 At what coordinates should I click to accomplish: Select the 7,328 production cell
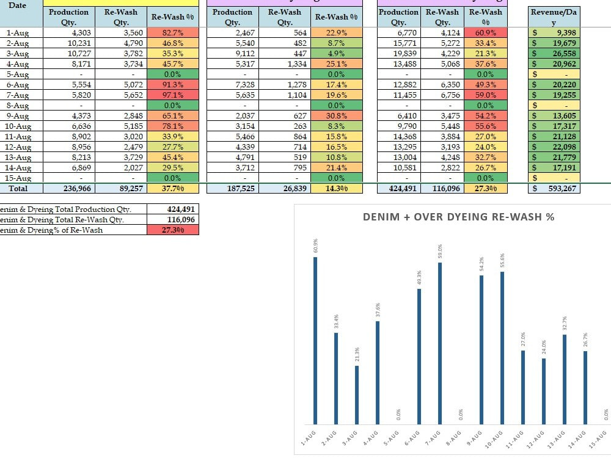tap(233, 84)
